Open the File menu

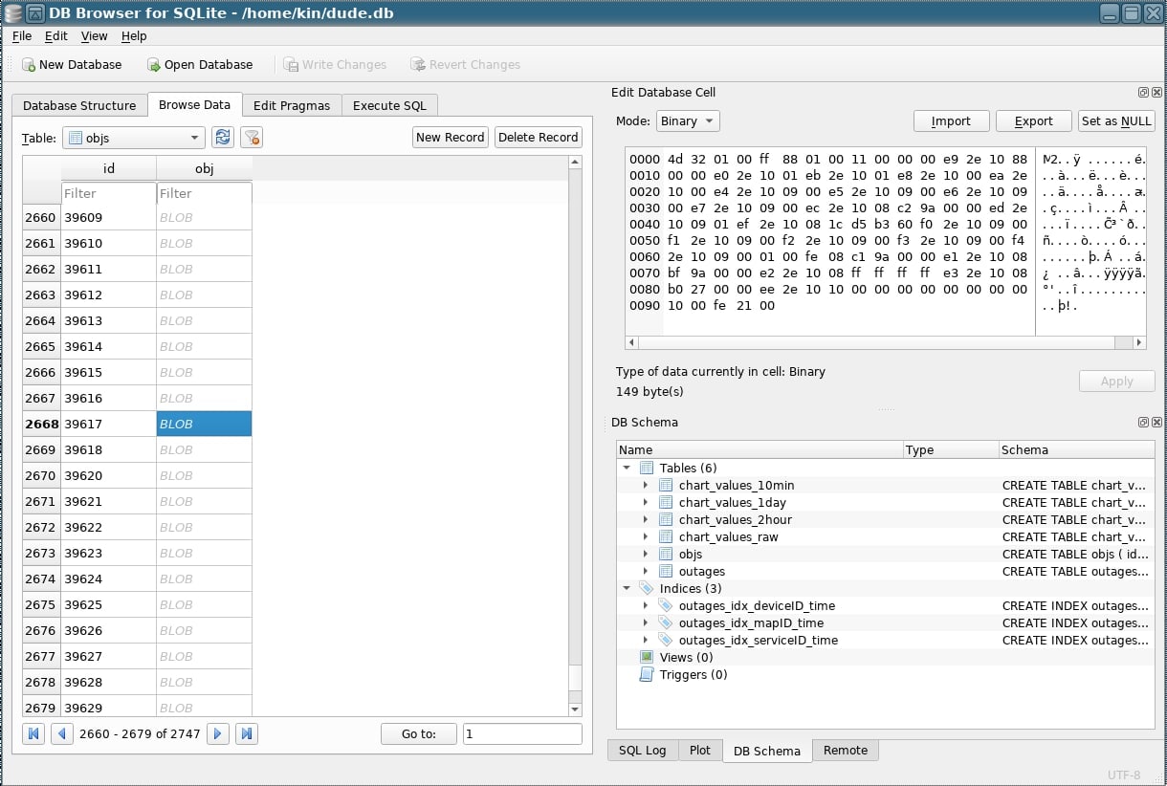tap(22, 35)
